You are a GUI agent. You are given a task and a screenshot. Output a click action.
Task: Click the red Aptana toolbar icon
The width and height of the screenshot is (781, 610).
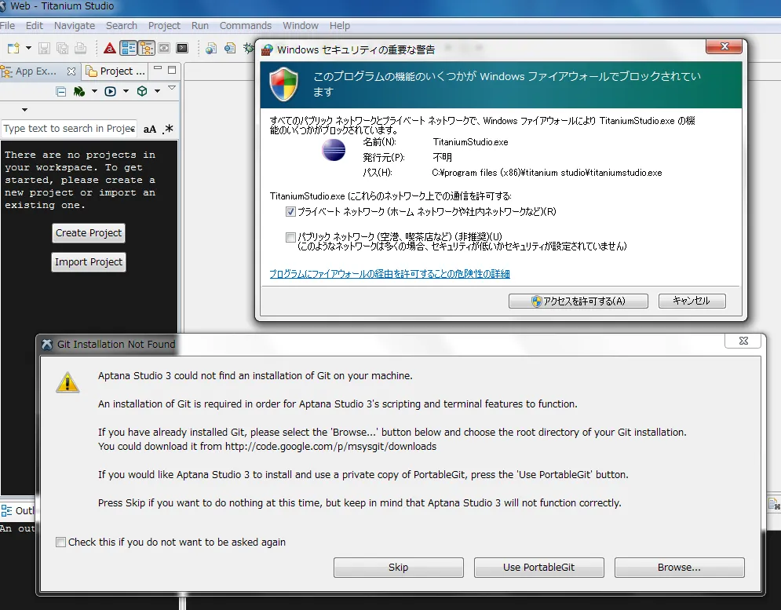(x=110, y=48)
